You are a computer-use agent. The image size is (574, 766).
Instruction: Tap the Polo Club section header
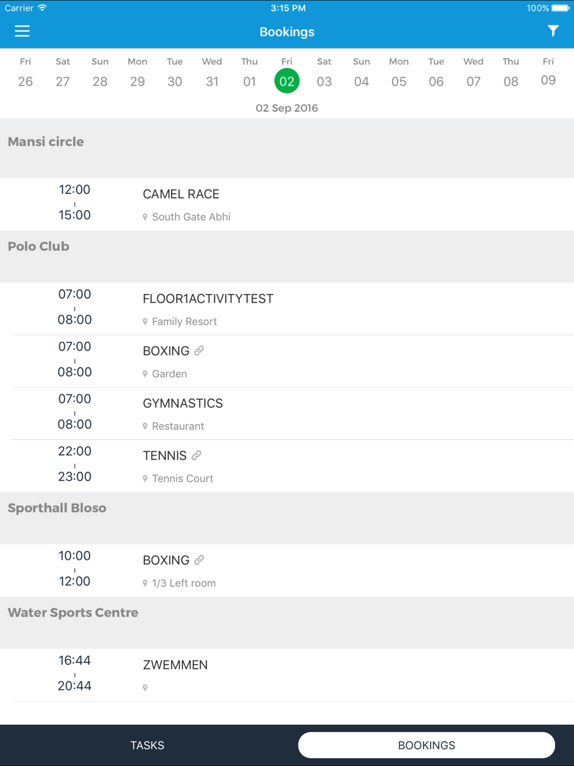(287, 257)
